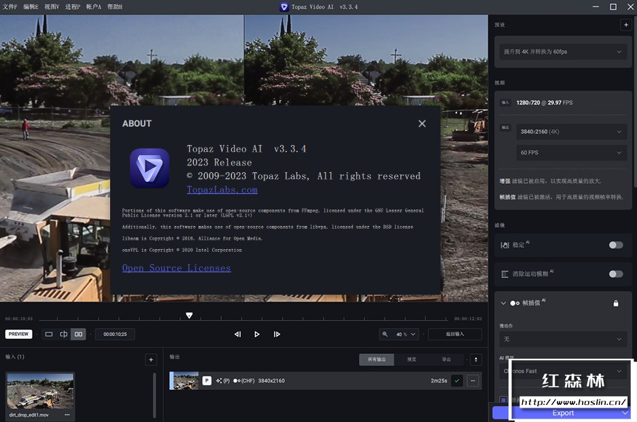Click the input resolution 1280x720 text

tap(528, 103)
